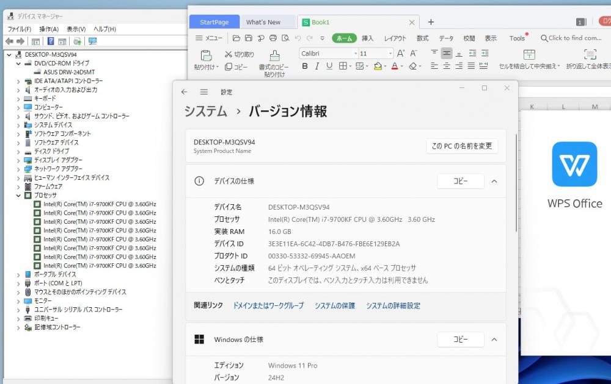Open the quick access customize dropdown arrow
The height and width of the screenshot is (384, 611).
click(322, 38)
